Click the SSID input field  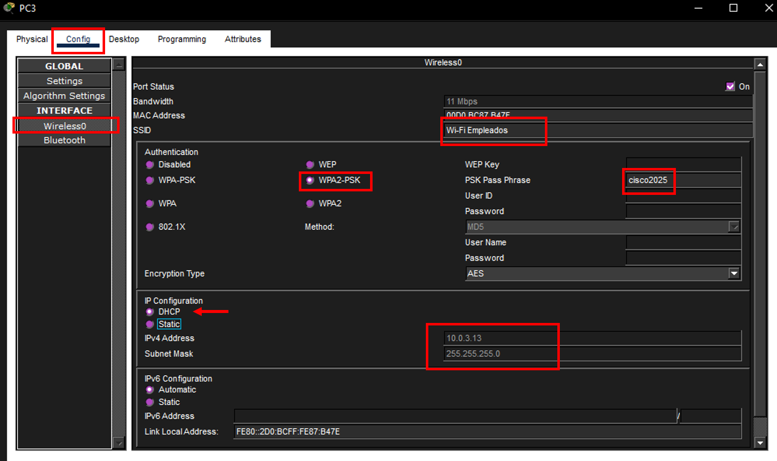(598, 131)
